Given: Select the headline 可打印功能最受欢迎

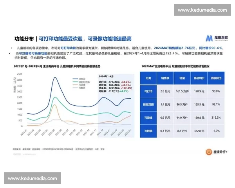Looking at the screenshot, I should click(61, 39).
